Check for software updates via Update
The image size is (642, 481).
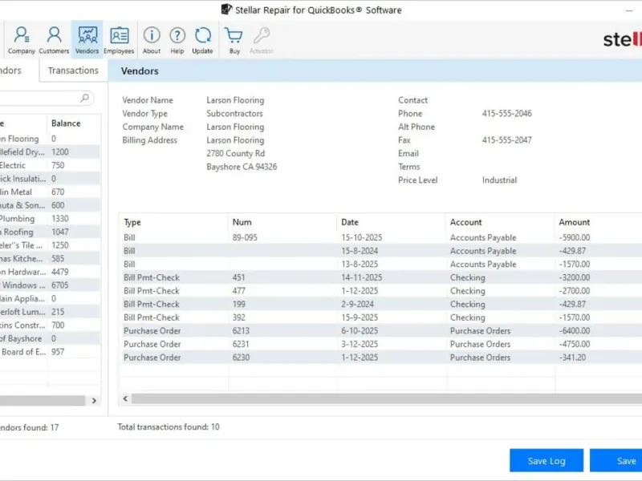(203, 40)
